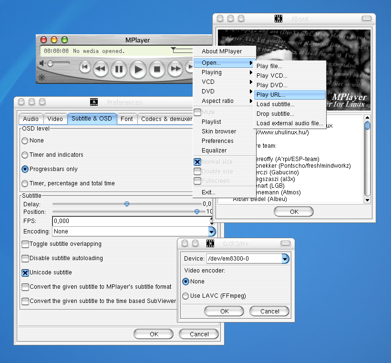Choose Play DVD... from submenu
The width and height of the screenshot is (391, 363).
click(x=290, y=85)
